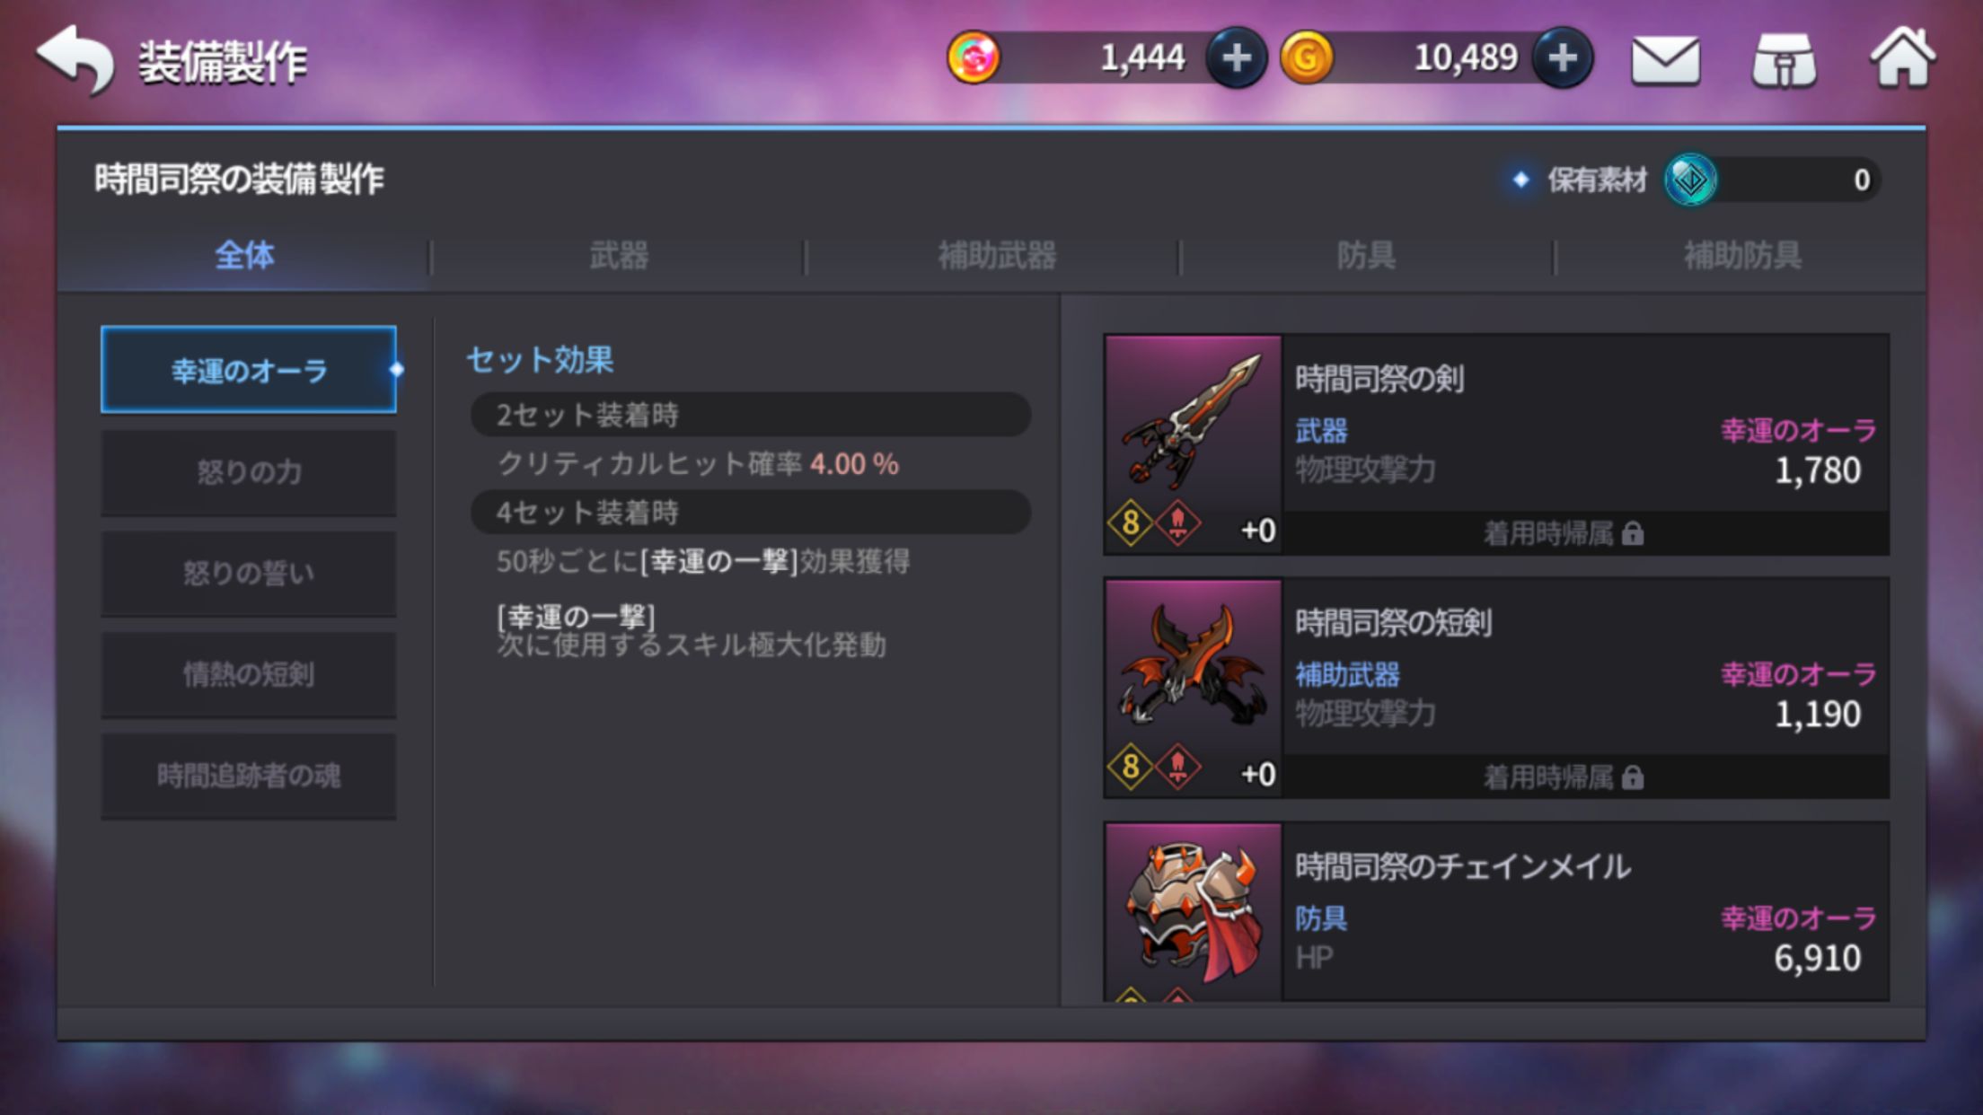1983x1115 pixels.
Task: Add more gems with plus button
Action: tap(1236, 58)
